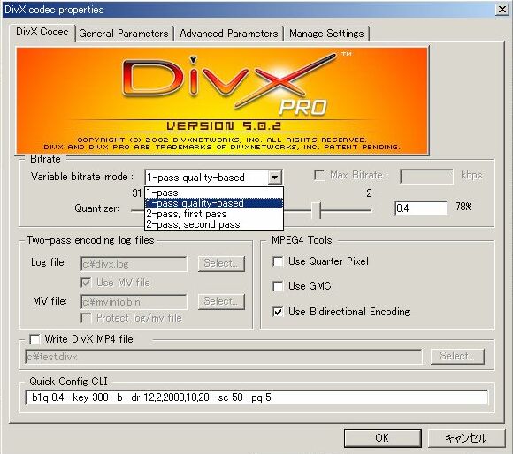Image resolution: width=513 pixels, height=454 pixels.
Task: Open the Advanced Parameters tab
Action: (x=229, y=34)
